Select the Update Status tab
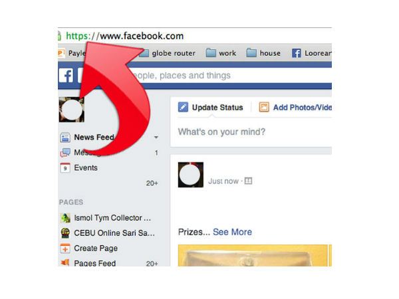The width and height of the screenshot is (399, 299). [211, 107]
